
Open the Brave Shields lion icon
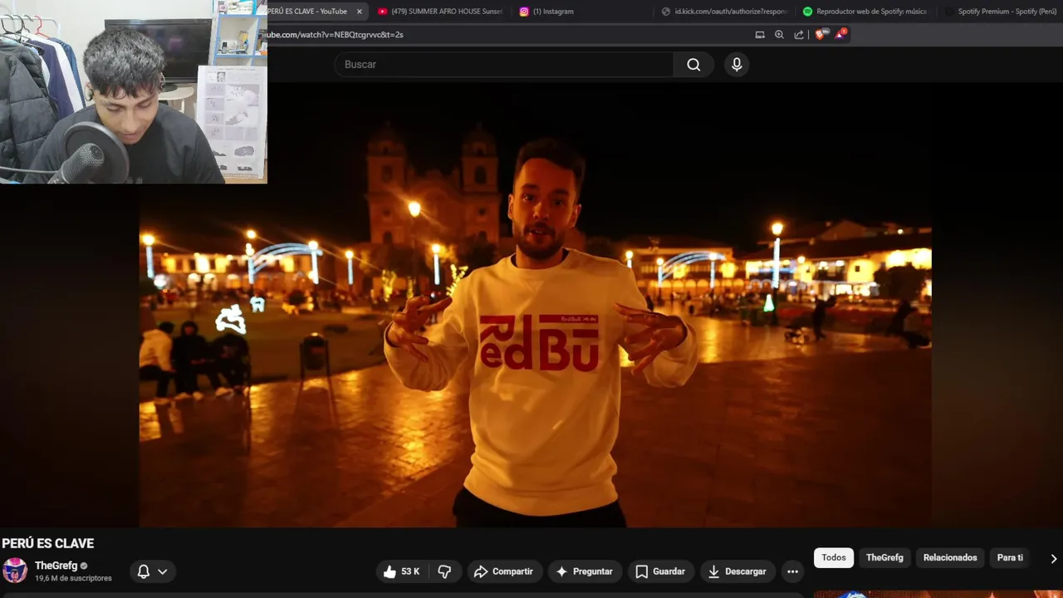[x=820, y=34]
